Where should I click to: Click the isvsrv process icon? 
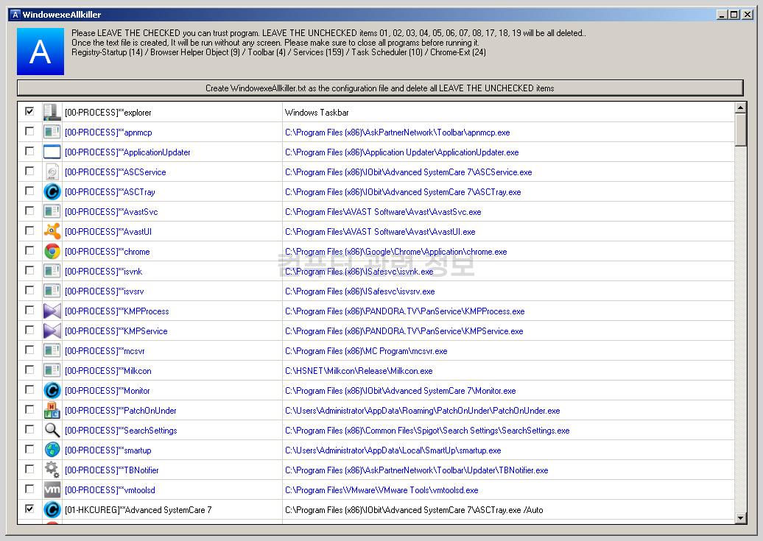click(52, 291)
